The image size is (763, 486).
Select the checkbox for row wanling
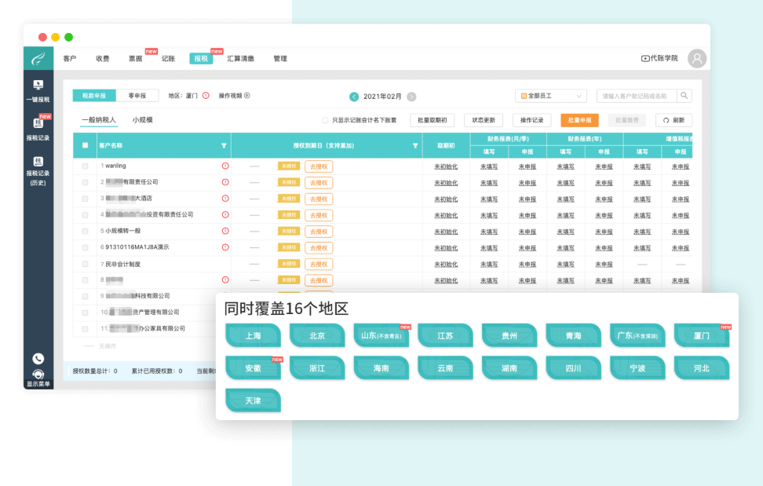(x=86, y=166)
